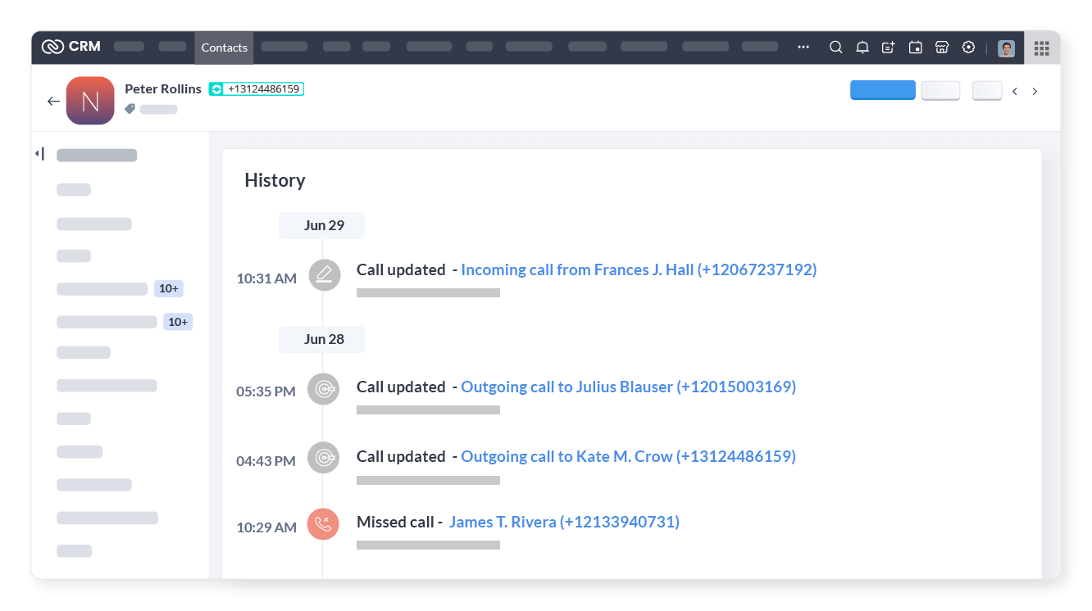Go to next contact record arrow
The height and width of the screenshot is (611, 1092).
tap(1035, 92)
